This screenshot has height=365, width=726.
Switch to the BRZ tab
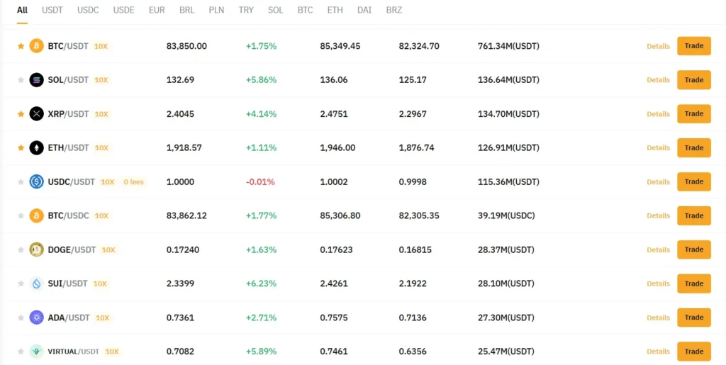tap(394, 10)
